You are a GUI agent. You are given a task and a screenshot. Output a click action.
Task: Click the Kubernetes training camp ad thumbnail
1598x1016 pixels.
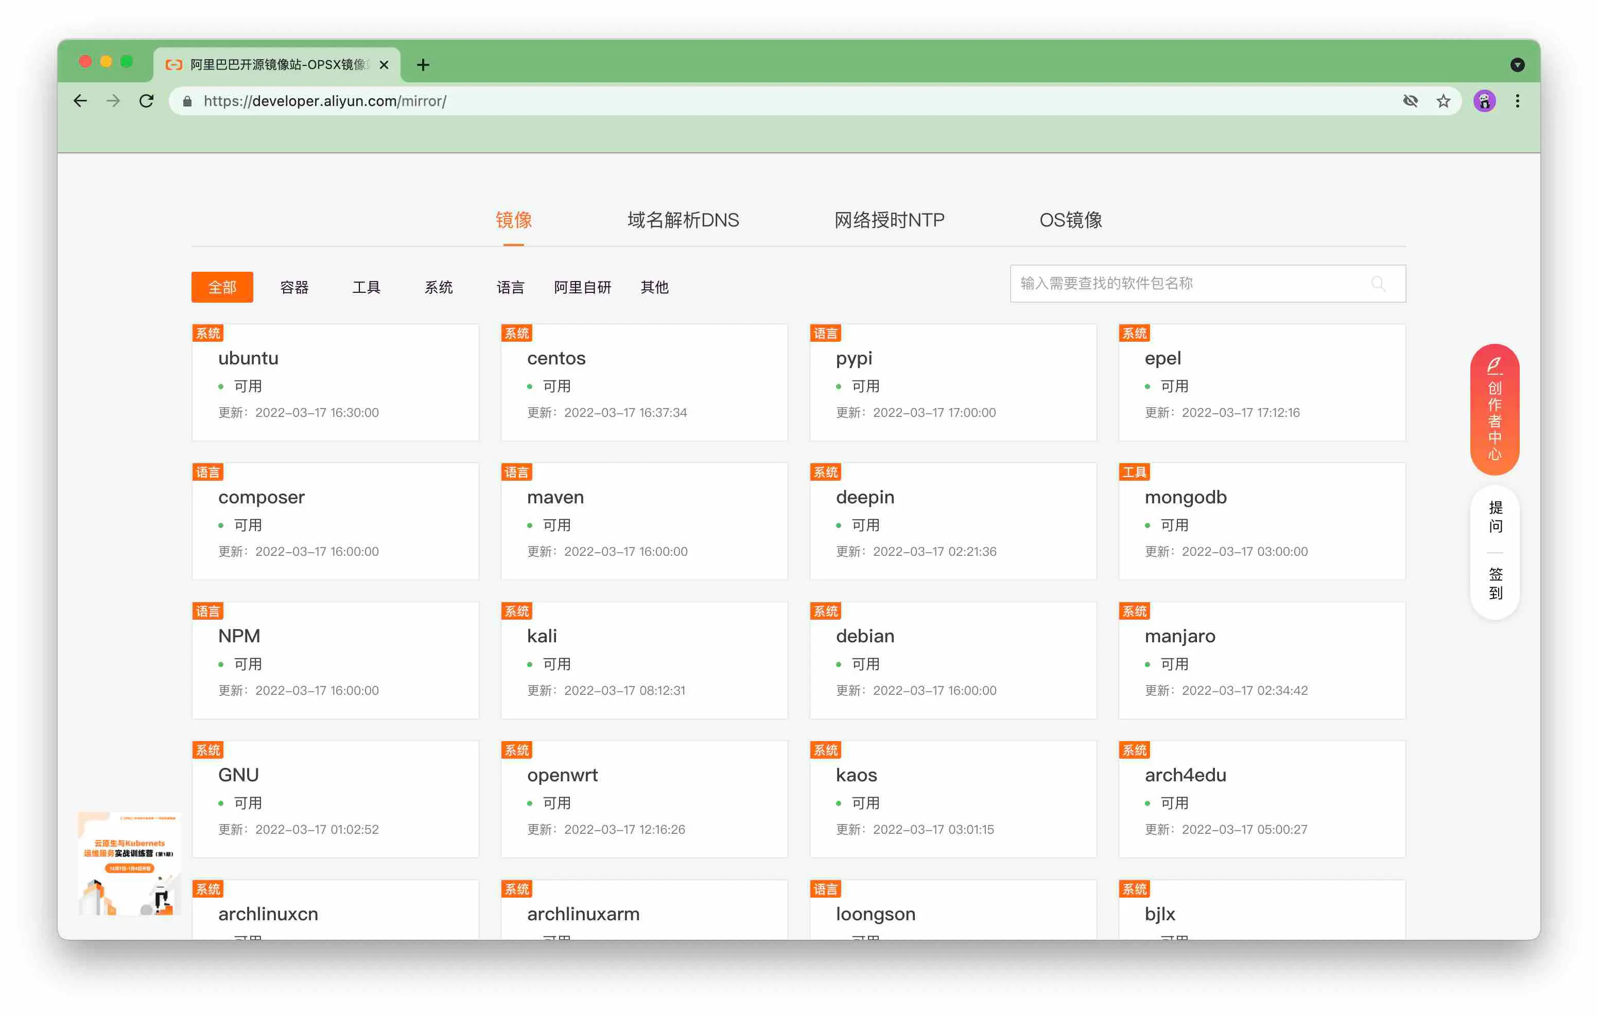(129, 864)
